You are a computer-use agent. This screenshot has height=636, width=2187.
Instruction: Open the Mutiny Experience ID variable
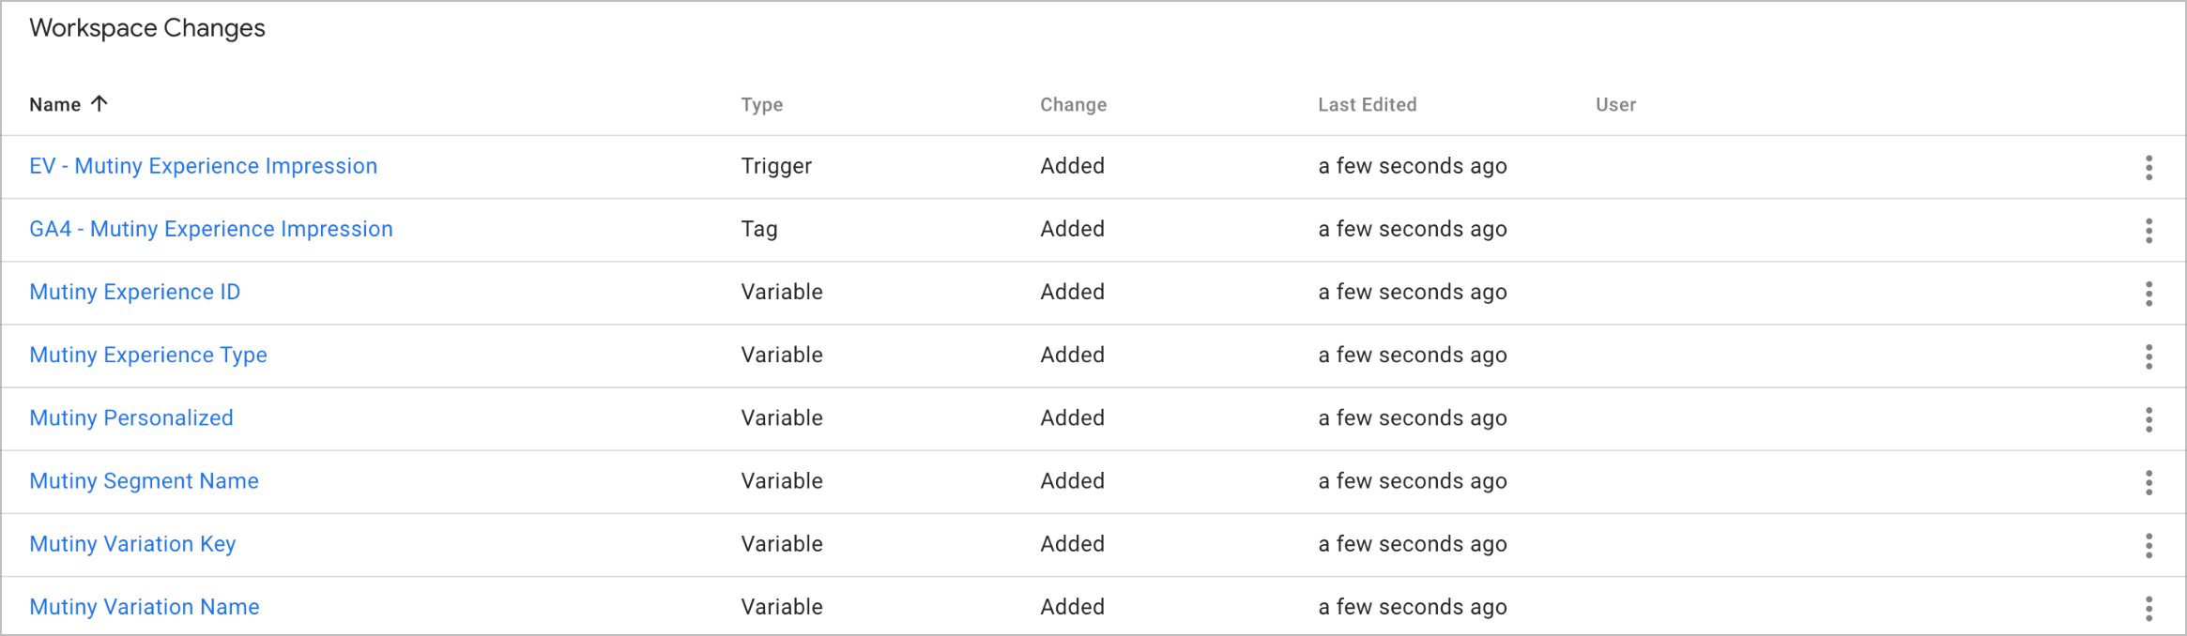click(135, 292)
